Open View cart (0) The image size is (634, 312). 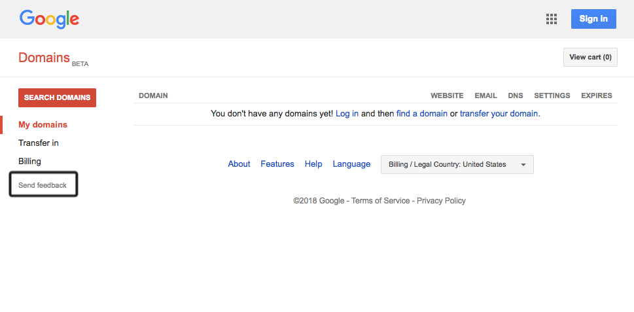[x=590, y=58]
